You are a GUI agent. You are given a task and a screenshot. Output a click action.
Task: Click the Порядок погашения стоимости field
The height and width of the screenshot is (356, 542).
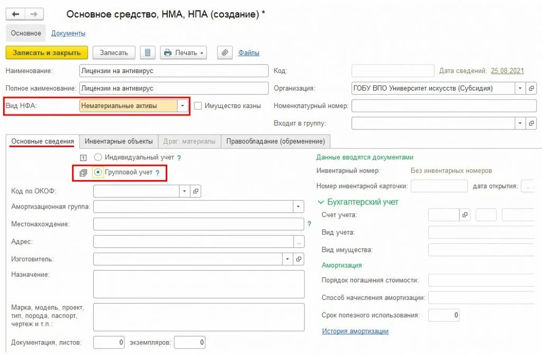pos(482,280)
